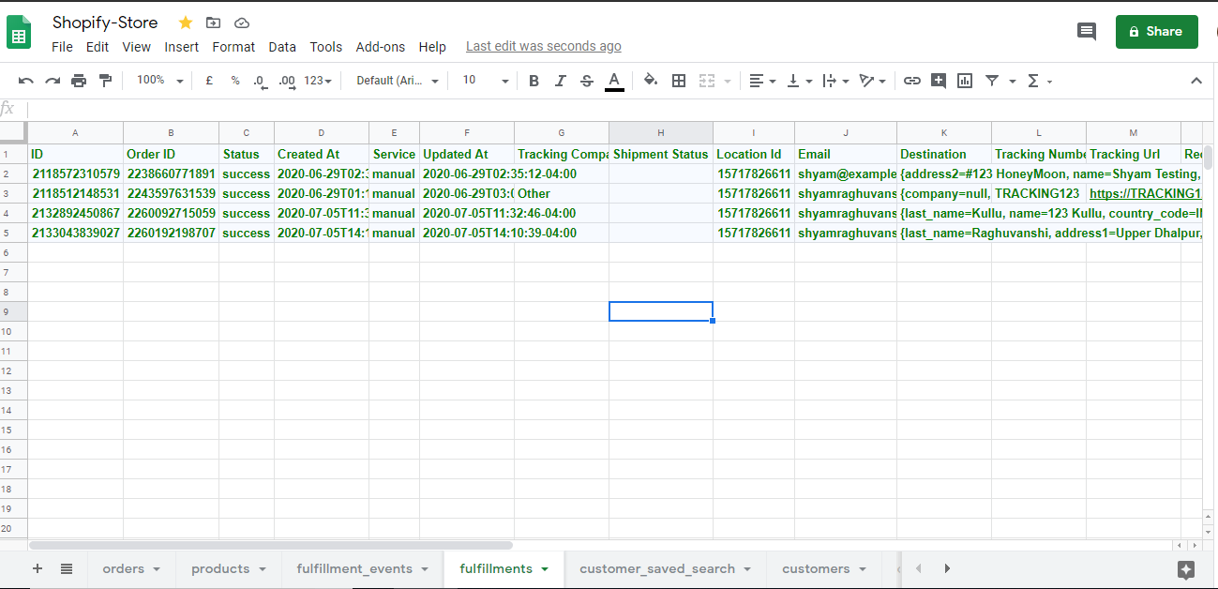
Task: Click the Redo icon
Action: pos(53,81)
